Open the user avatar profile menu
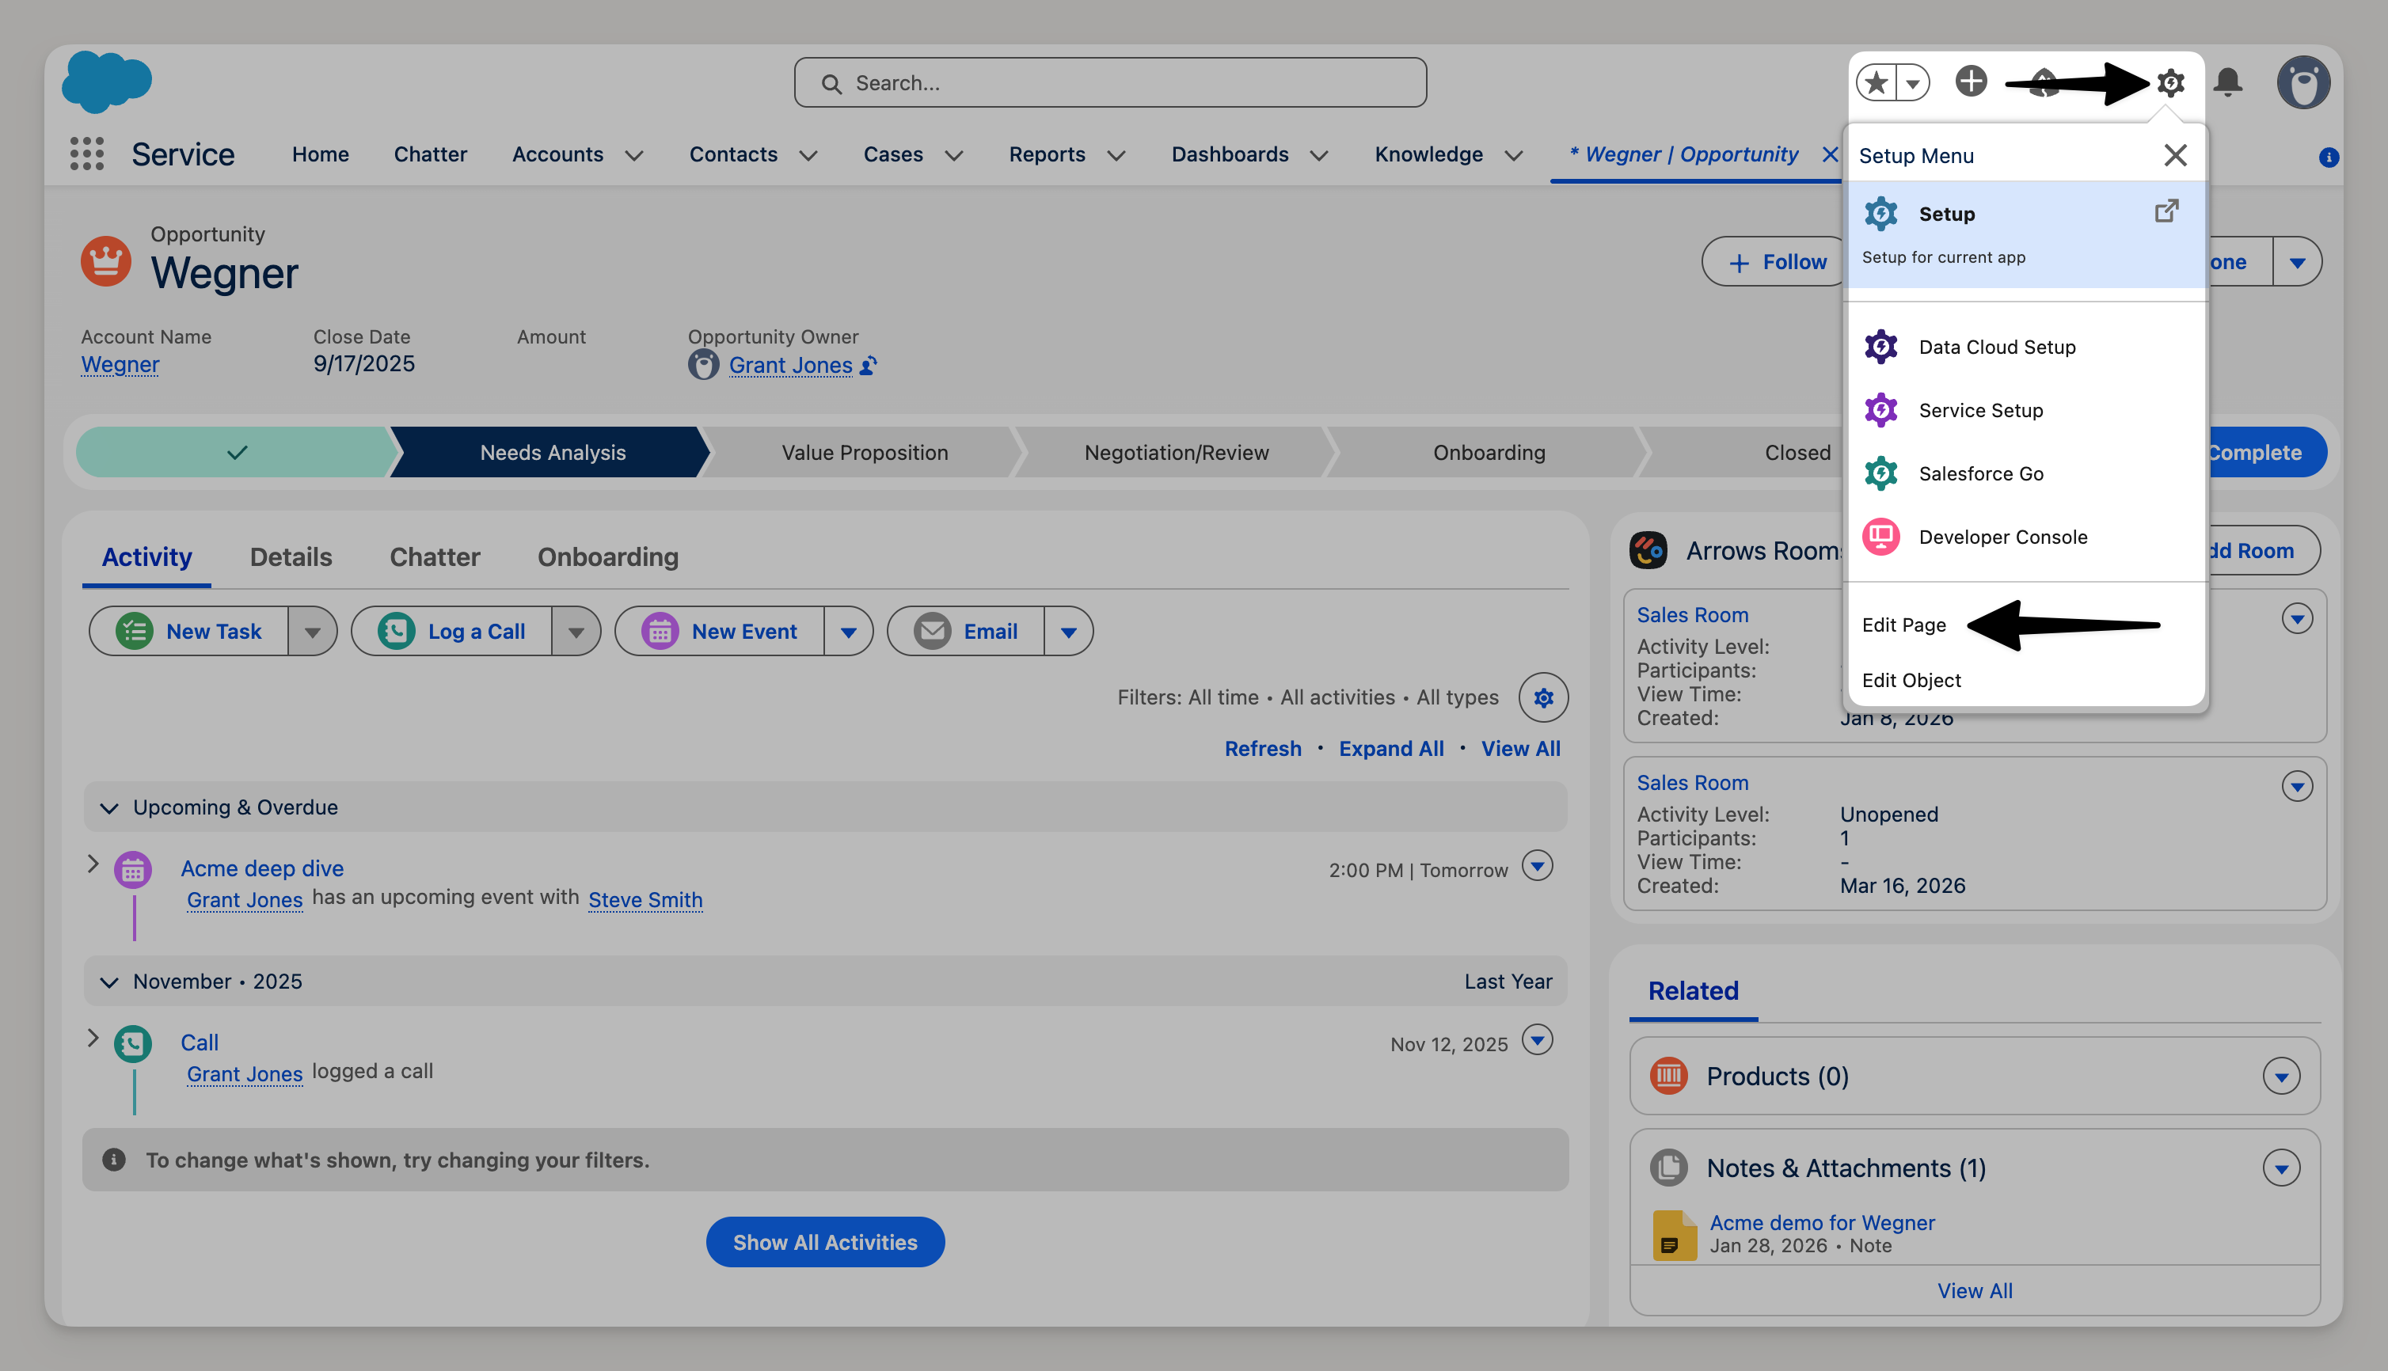The image size is (2388, 1371). [x=2303, y=83]
